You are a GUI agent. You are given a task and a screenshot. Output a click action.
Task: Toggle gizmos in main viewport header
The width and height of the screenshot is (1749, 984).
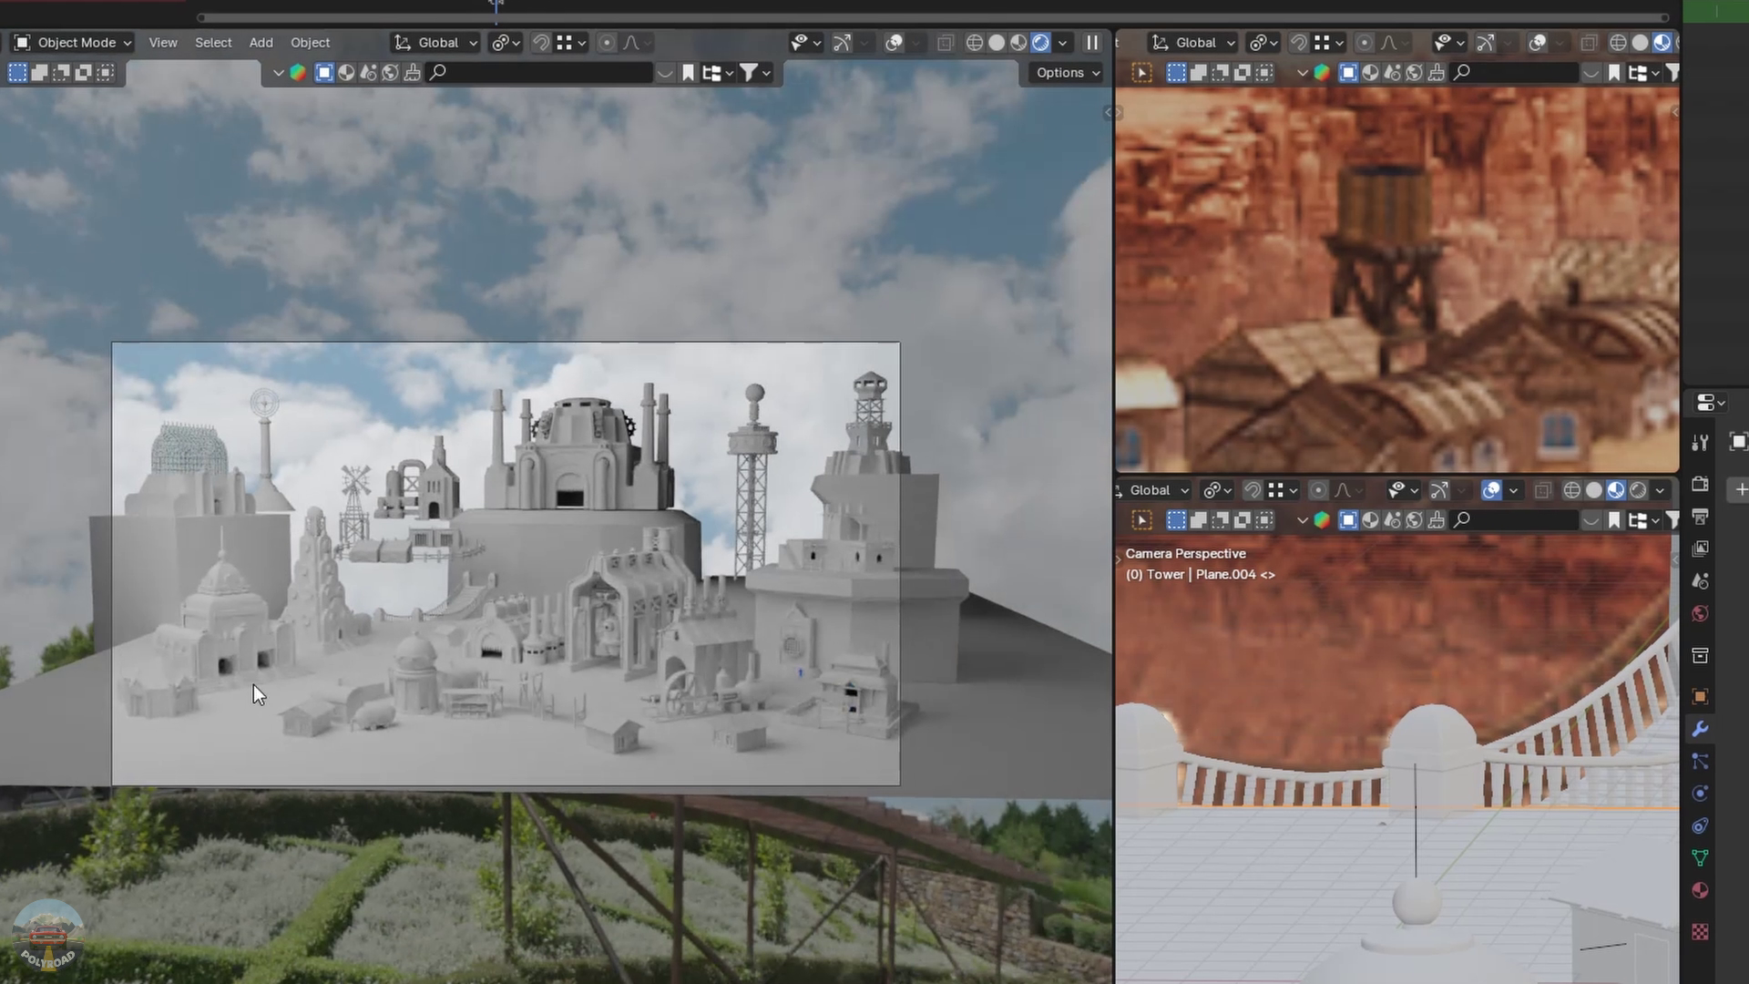842,43
